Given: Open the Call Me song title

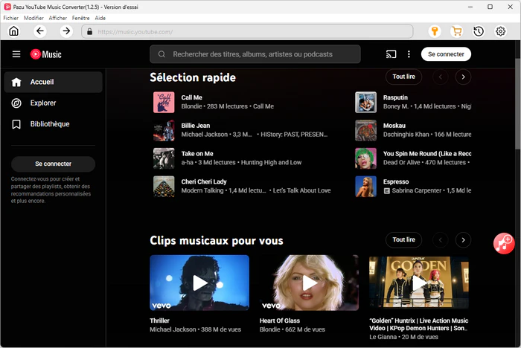Looking at the screenshot, I should (x=192, y=97).
